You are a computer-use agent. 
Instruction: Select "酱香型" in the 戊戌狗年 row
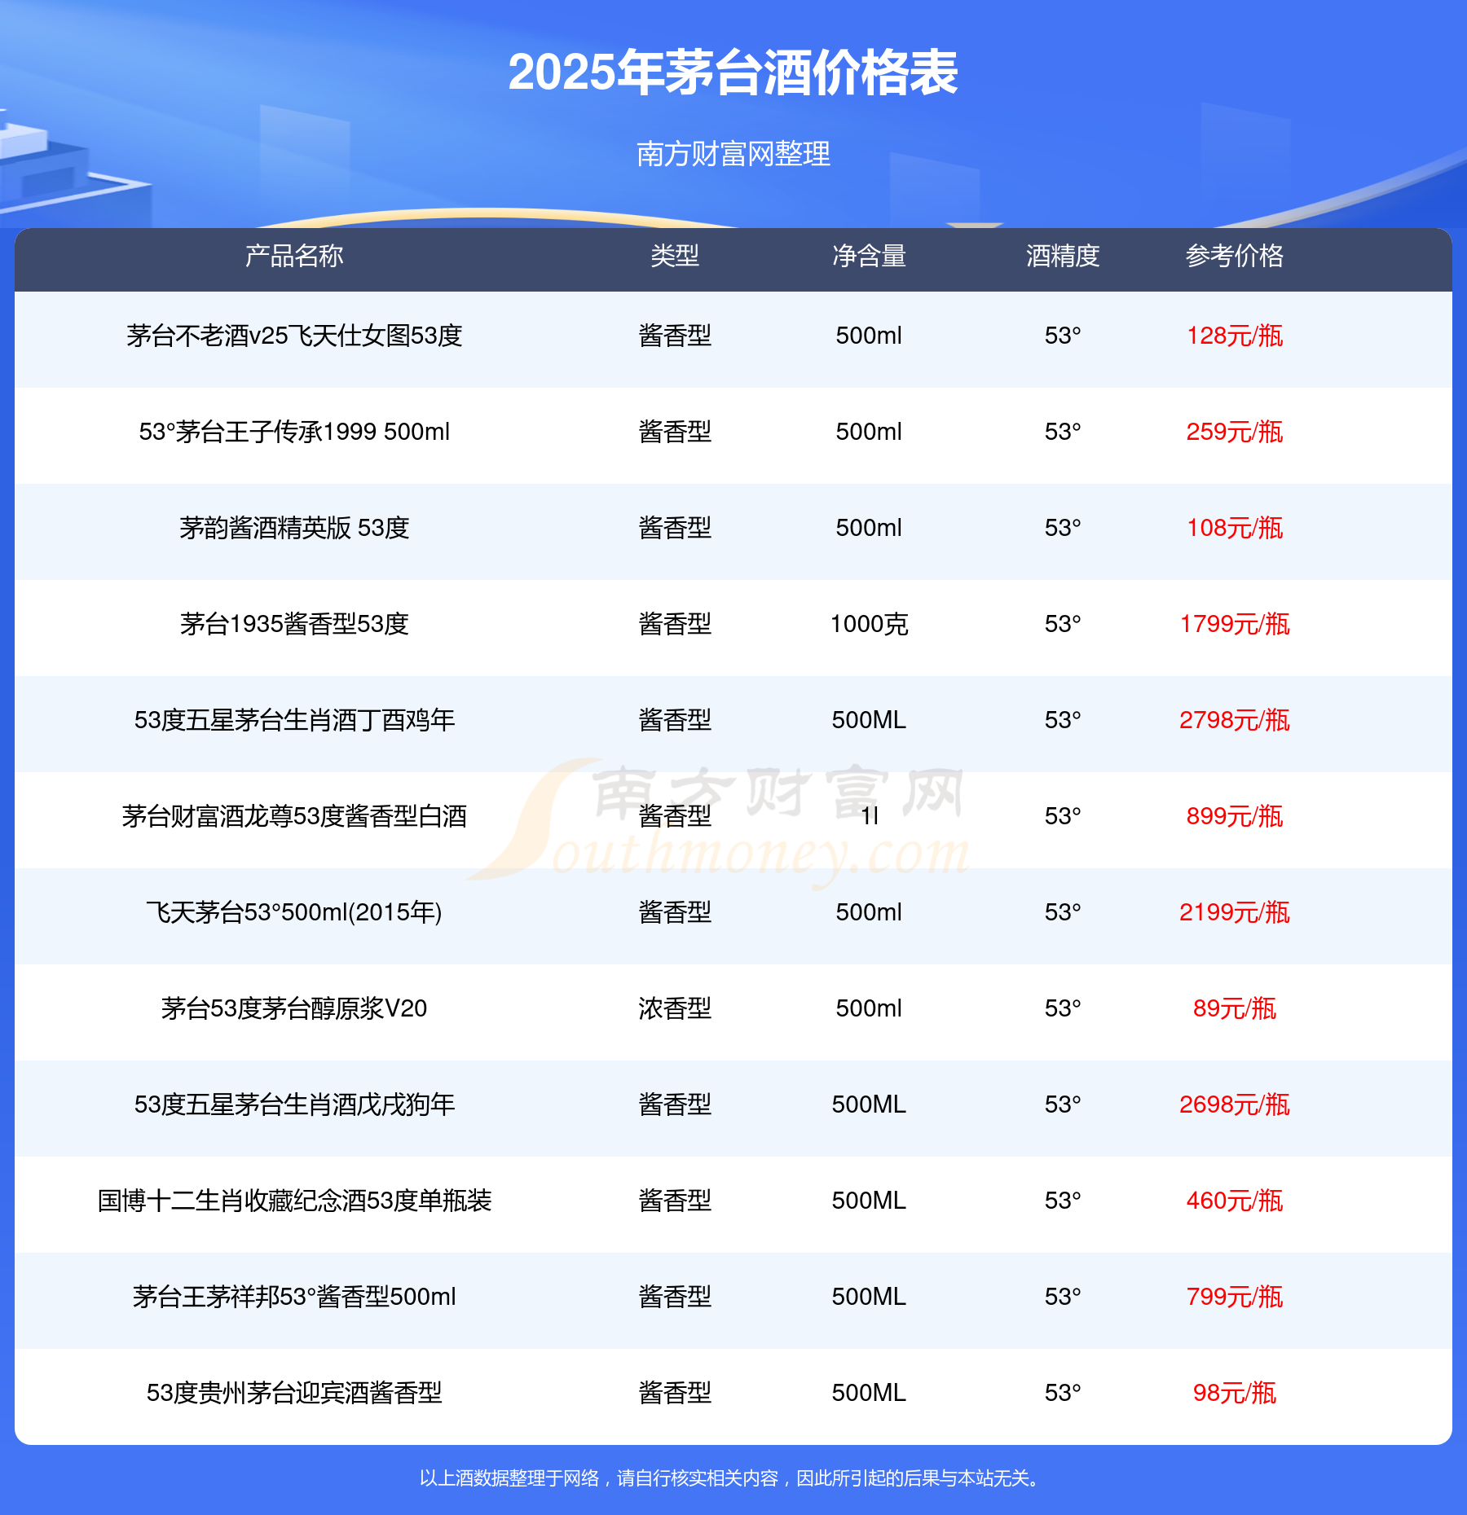(675, 1104)
